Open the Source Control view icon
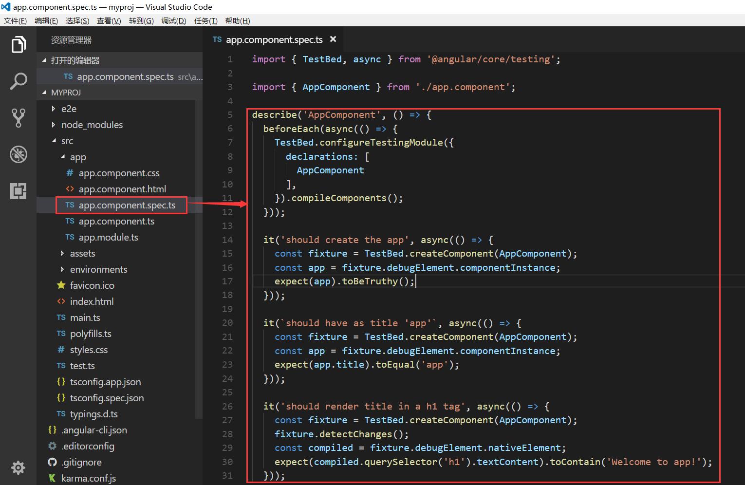The width and height of the screenshot is (745, 485). [19, 118]
